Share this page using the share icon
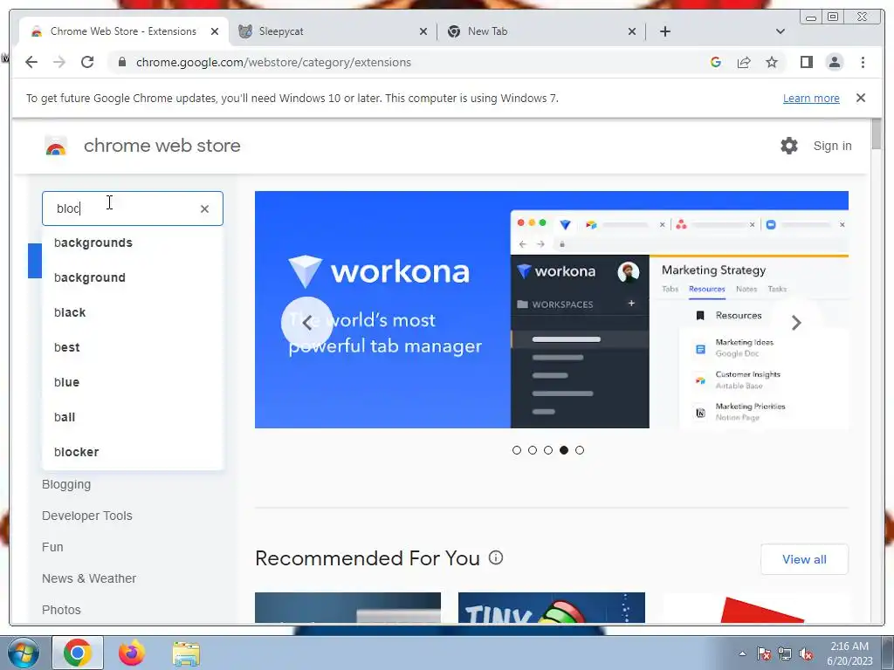Image resolution: width=894 pixels, height=670 pixels. pos(744,62)
